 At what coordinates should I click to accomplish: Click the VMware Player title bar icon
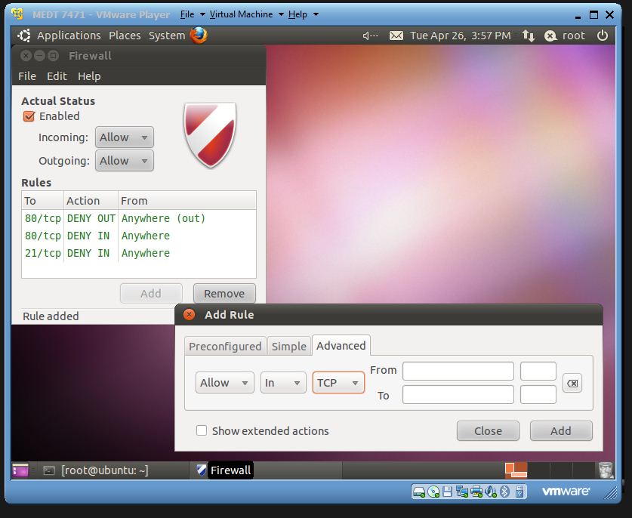click(x=17, y=14)
